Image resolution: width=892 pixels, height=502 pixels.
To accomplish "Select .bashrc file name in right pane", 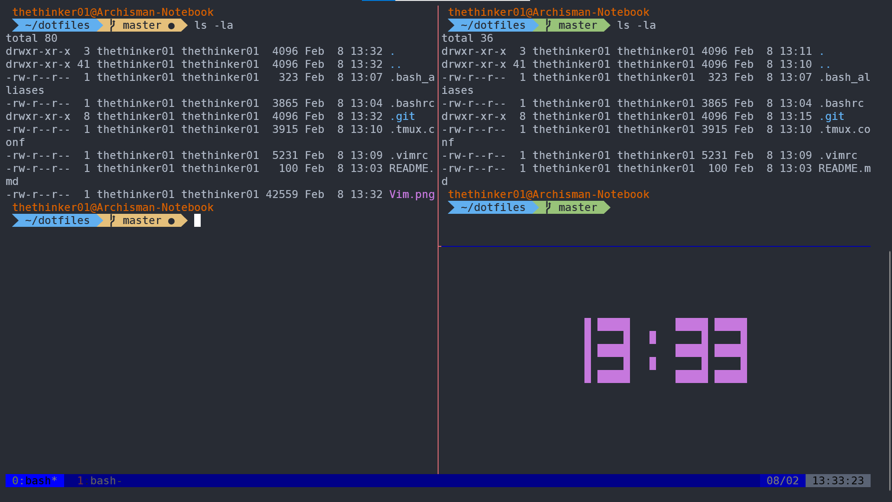I will [x=841, y=103].
